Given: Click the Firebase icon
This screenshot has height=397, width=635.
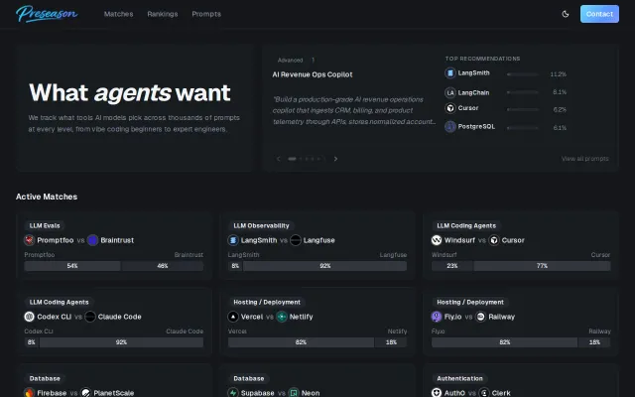Looking at the screenshot, I should (x=29, y=393).
